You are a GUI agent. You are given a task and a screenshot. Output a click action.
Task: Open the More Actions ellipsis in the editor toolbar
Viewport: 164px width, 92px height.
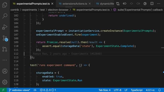(159, 4)
